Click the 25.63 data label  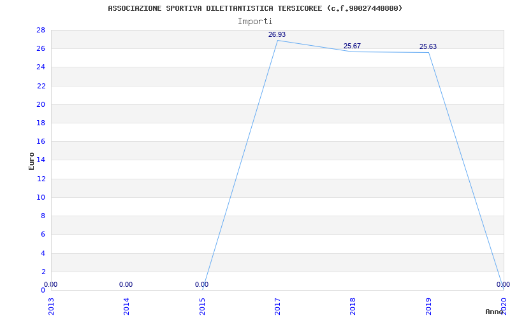tap(428, 47)
